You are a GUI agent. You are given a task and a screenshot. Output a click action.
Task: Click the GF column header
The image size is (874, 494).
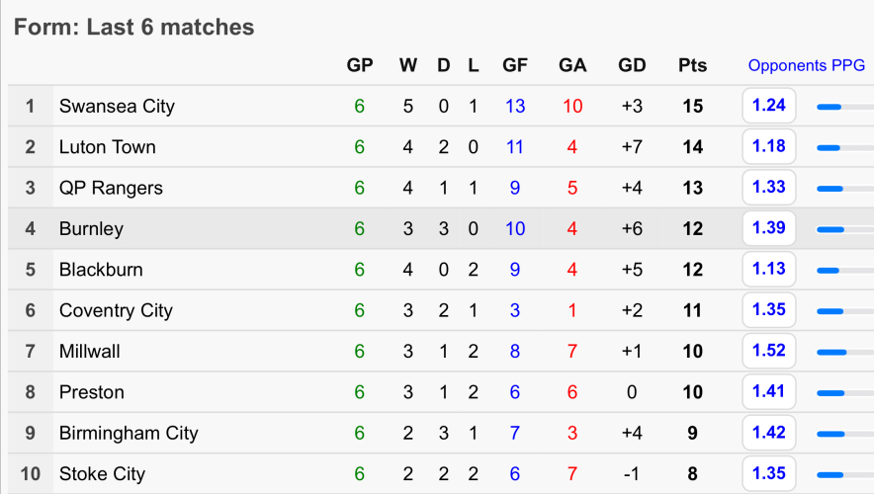pyautogui.click(x=515, y=66)
